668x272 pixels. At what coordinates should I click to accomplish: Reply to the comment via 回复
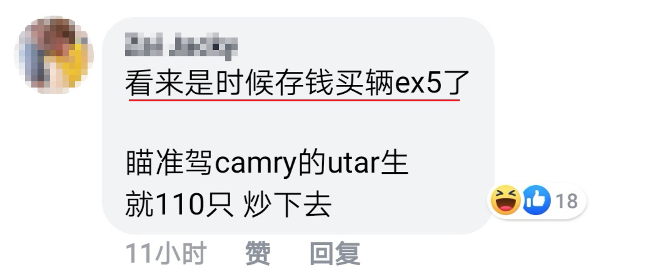coord(335,253)
